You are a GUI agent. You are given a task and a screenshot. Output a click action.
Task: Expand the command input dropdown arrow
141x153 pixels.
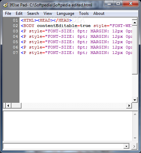[x=127, y=146]
